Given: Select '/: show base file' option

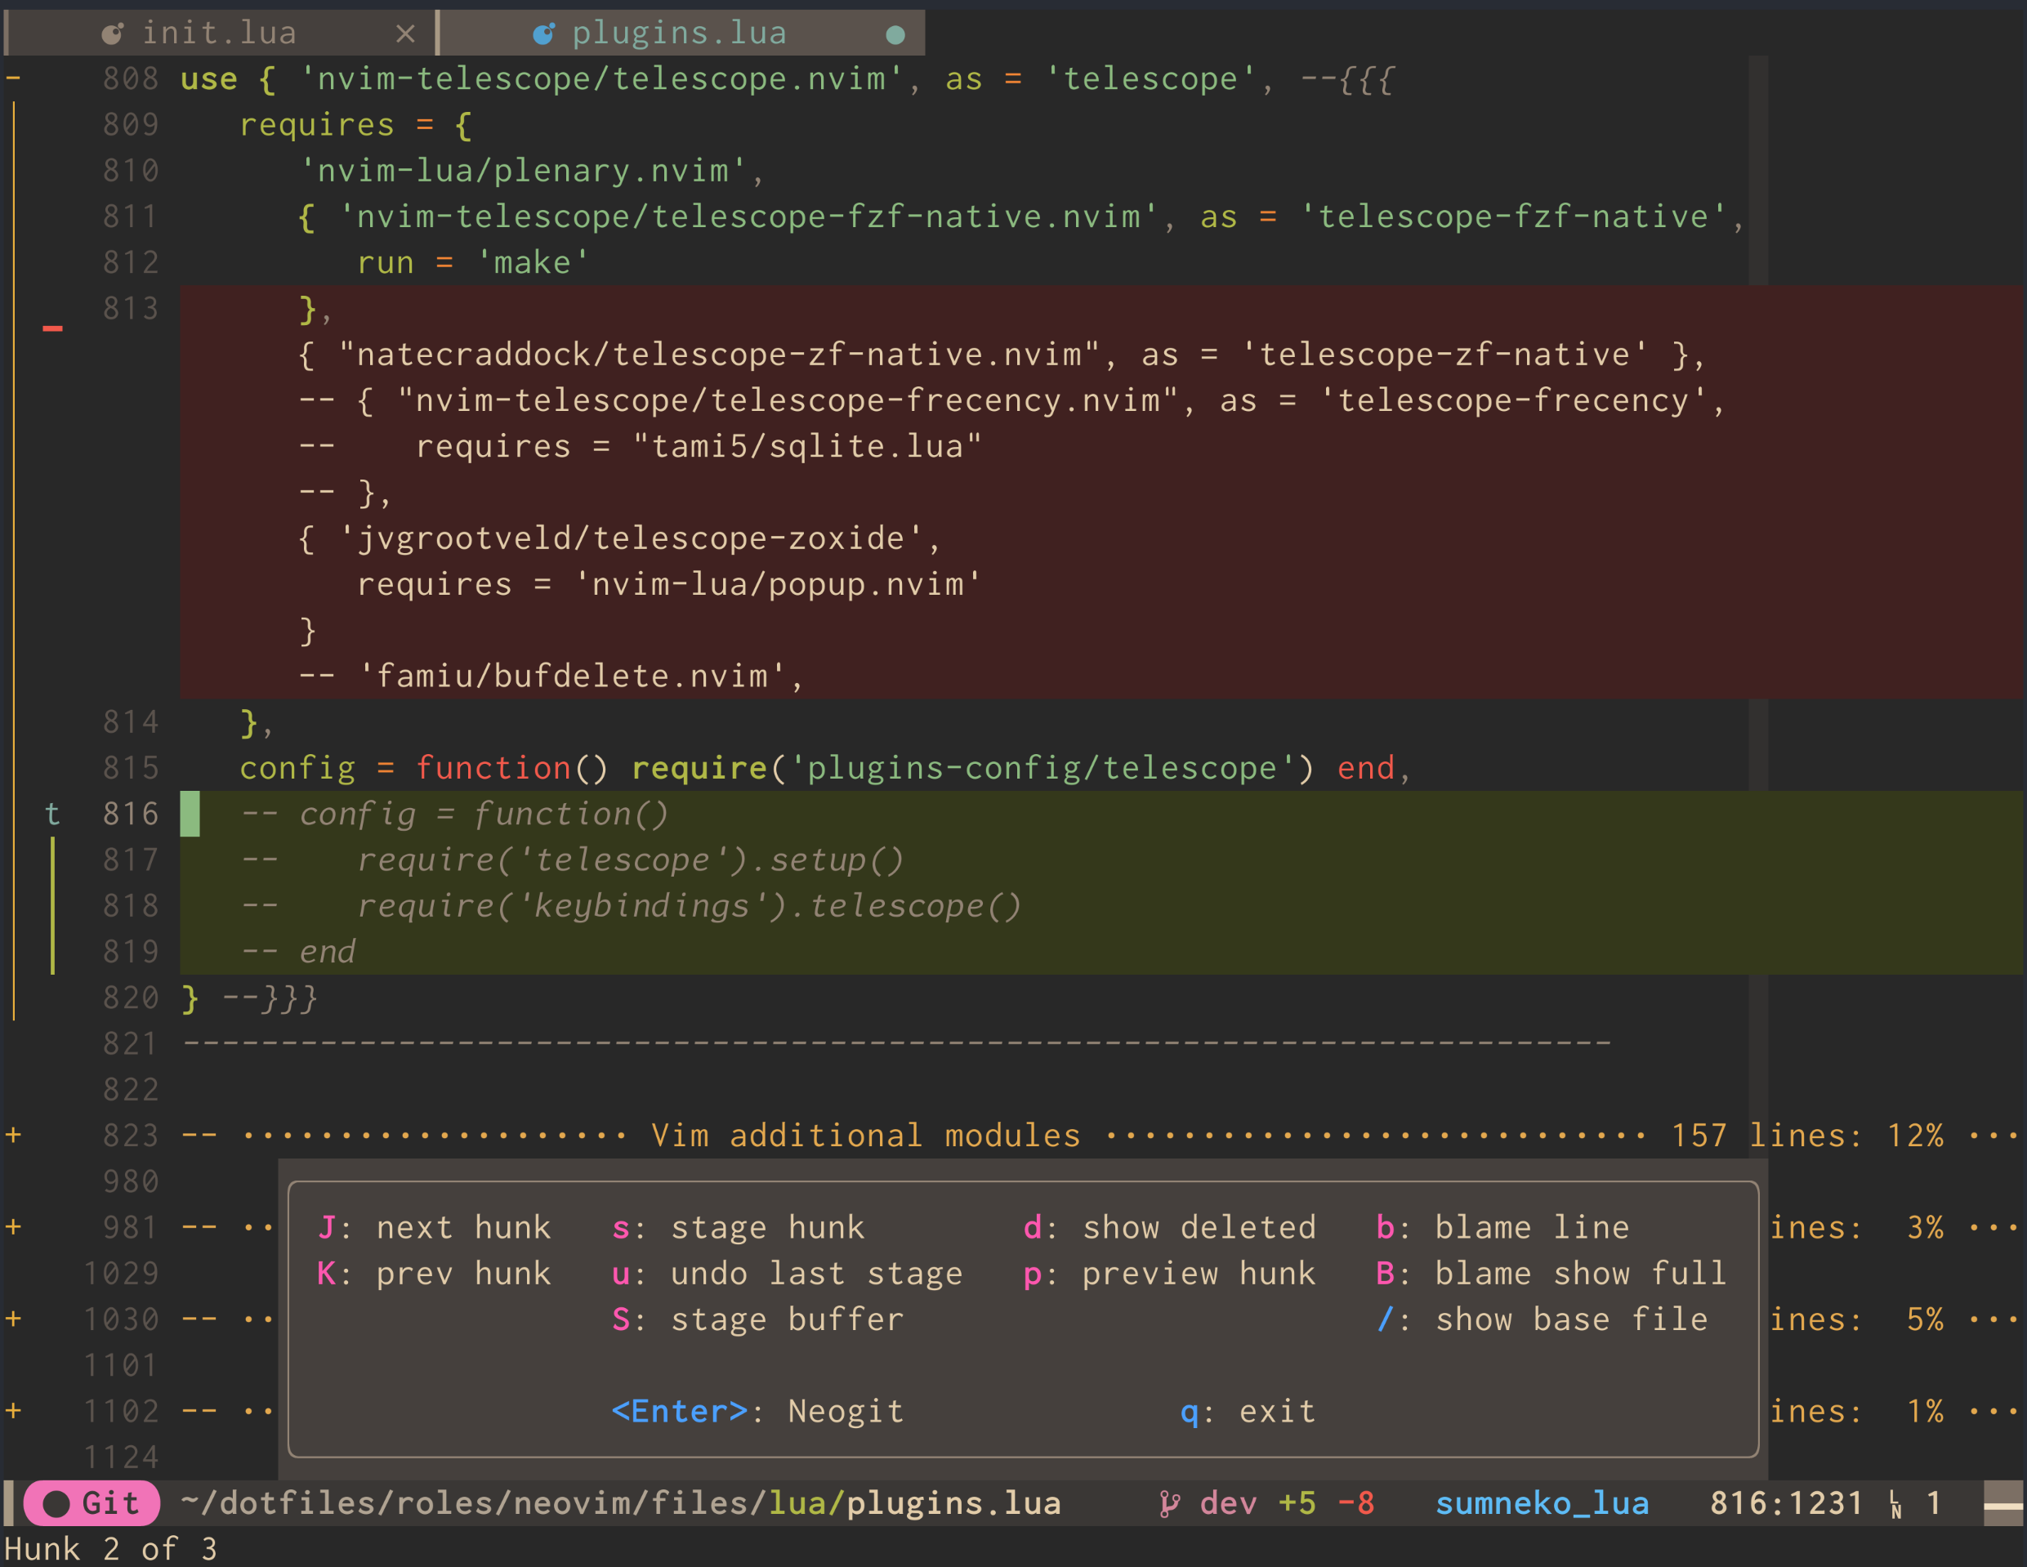Looking at the screenshot, I should click(1542, 1319).
